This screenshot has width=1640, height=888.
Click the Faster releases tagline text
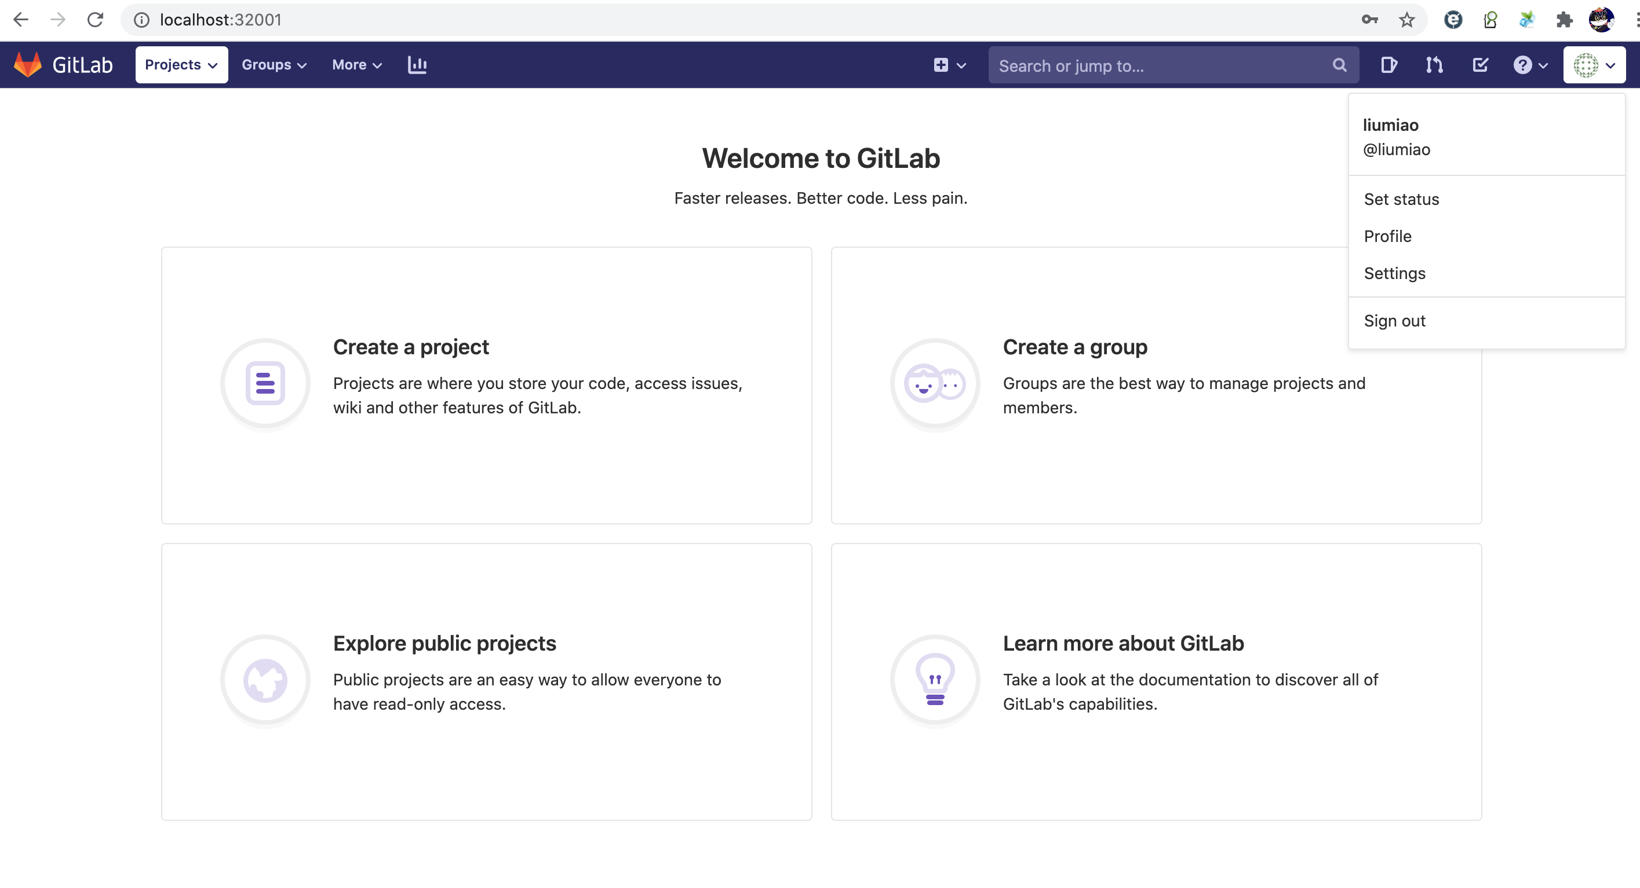click(x=821, y=199)
